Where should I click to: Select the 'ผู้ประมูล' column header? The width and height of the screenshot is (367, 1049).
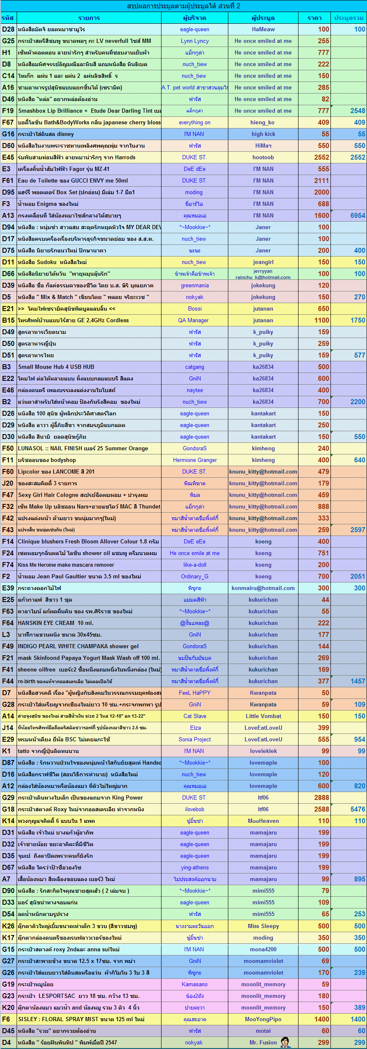[x=263, y=18]
